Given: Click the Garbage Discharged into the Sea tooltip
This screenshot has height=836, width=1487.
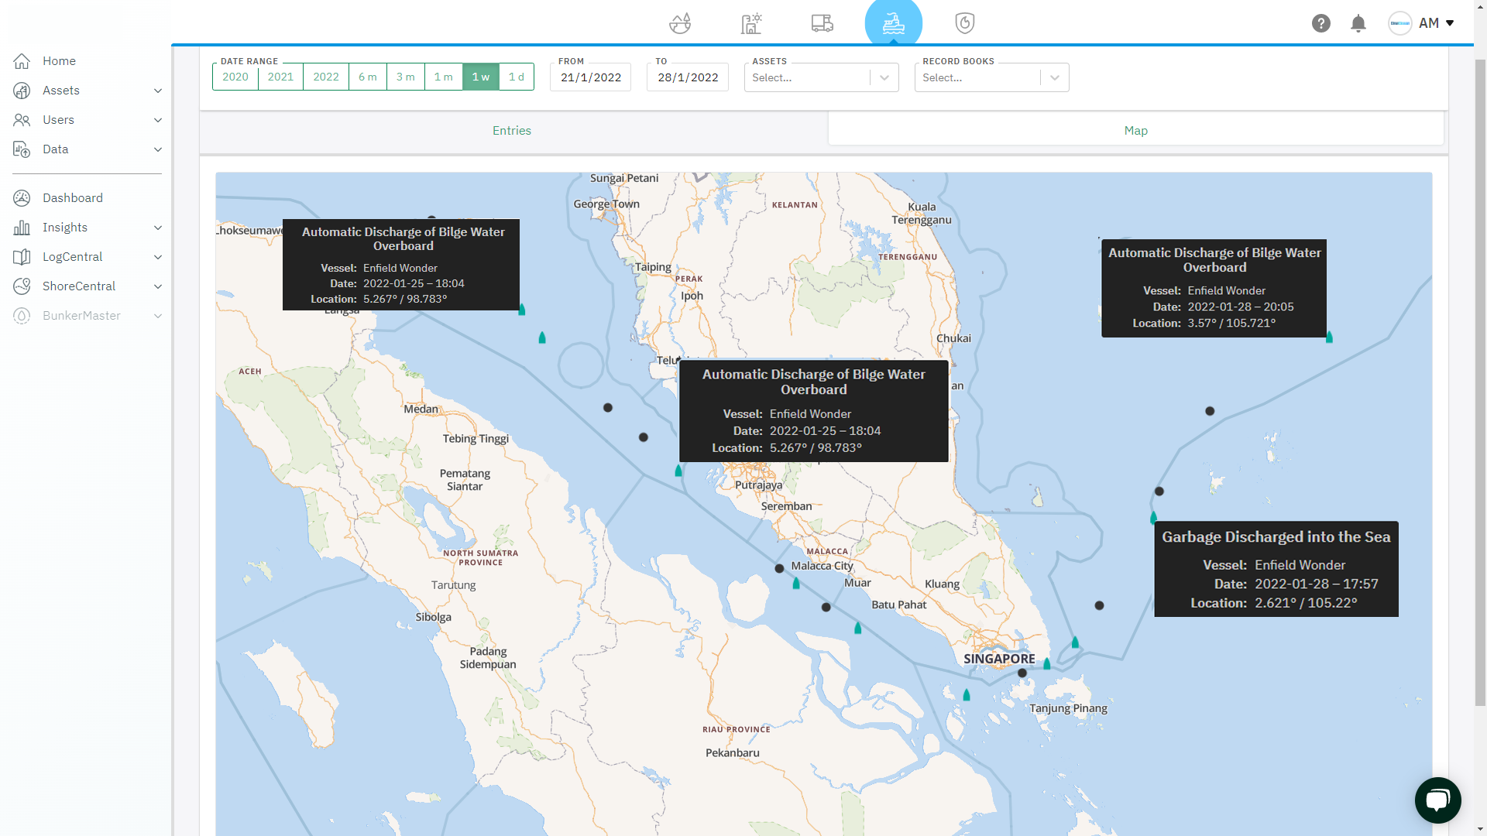Looking at the screenshot, I should pos(1276,569).
